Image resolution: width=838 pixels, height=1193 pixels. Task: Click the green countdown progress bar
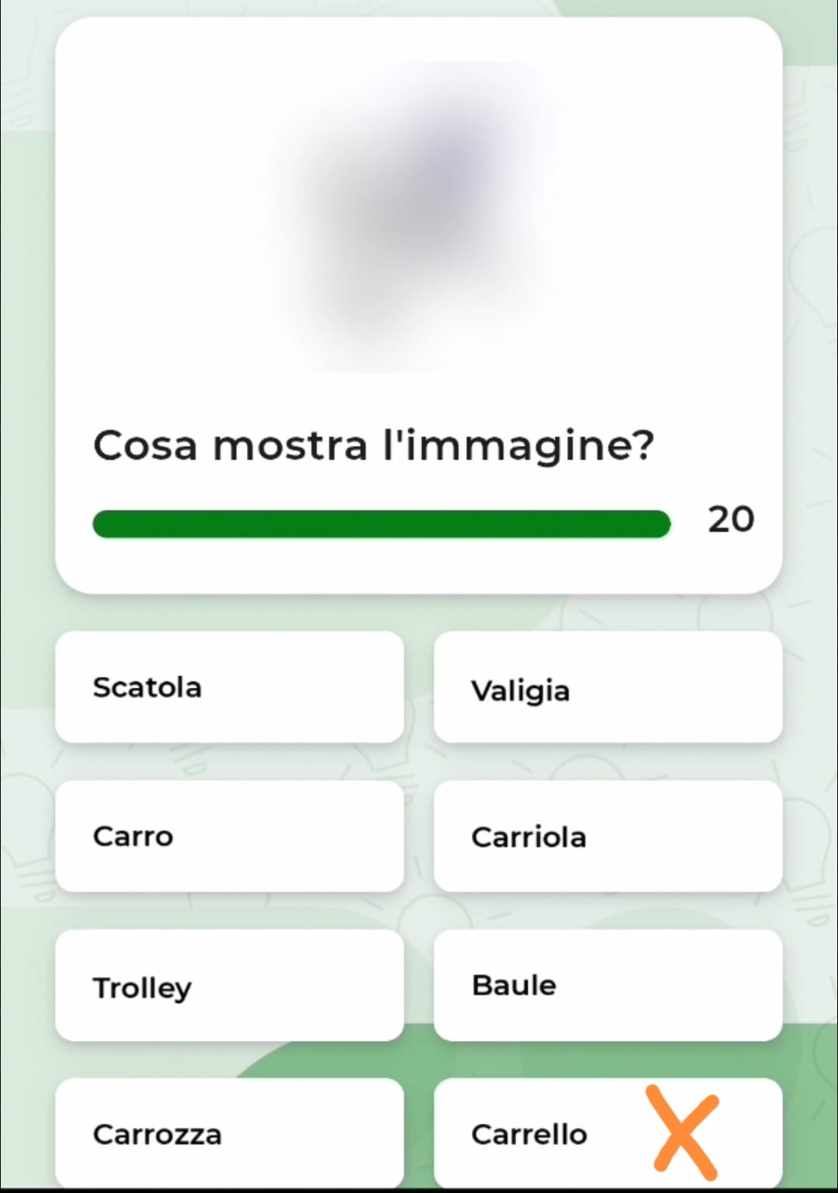point(381,524)
